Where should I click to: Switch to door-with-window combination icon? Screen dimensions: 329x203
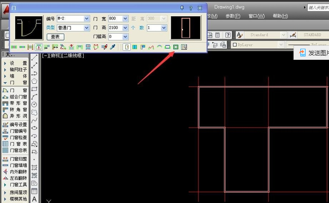tap(143, 47)
